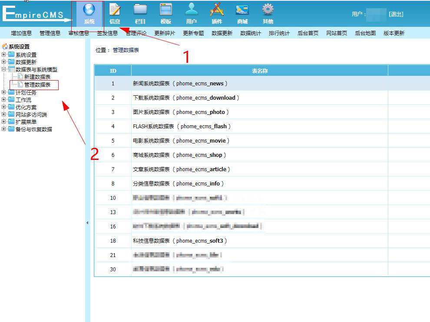The image size is (430, 322).
Task: Click the [退出] logout link
Action: point(396,14)
